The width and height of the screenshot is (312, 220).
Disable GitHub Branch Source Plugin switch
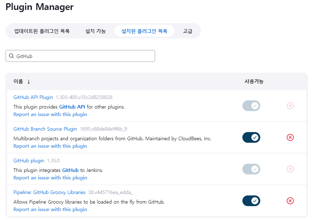click(x=251, y=137)
